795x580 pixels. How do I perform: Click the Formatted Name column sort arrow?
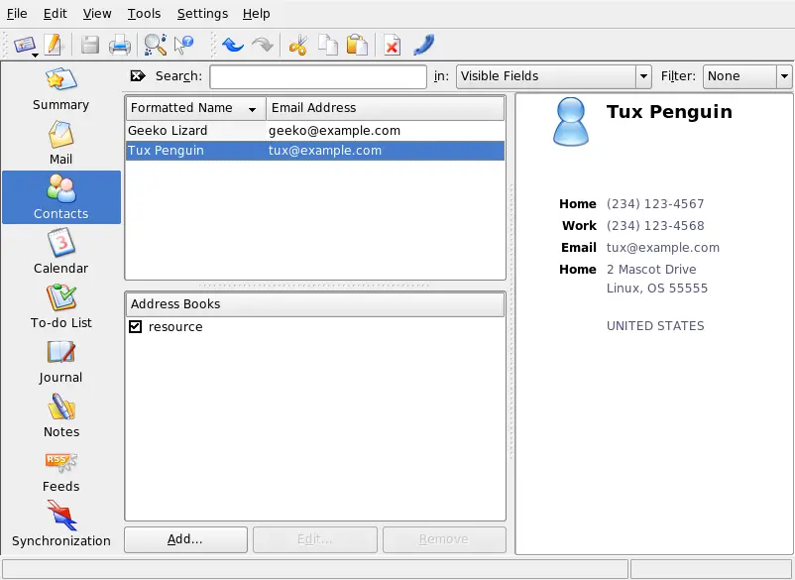coord(252,109)
